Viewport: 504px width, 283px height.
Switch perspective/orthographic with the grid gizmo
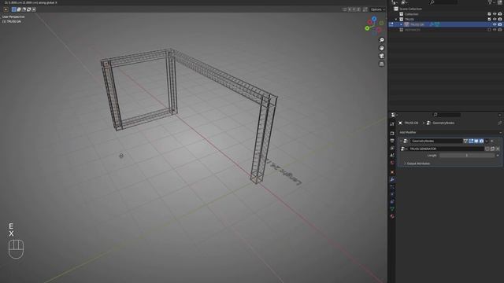coord(381,64)
